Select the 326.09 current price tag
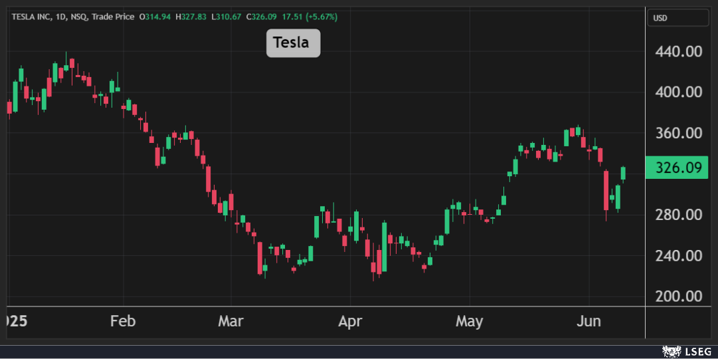 [677, 168]
